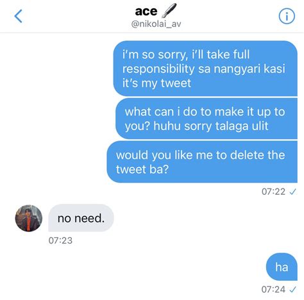Tap the fountain pen emoji beside ace
Screen dimensions: 304x300
click(x=169, y=10)
